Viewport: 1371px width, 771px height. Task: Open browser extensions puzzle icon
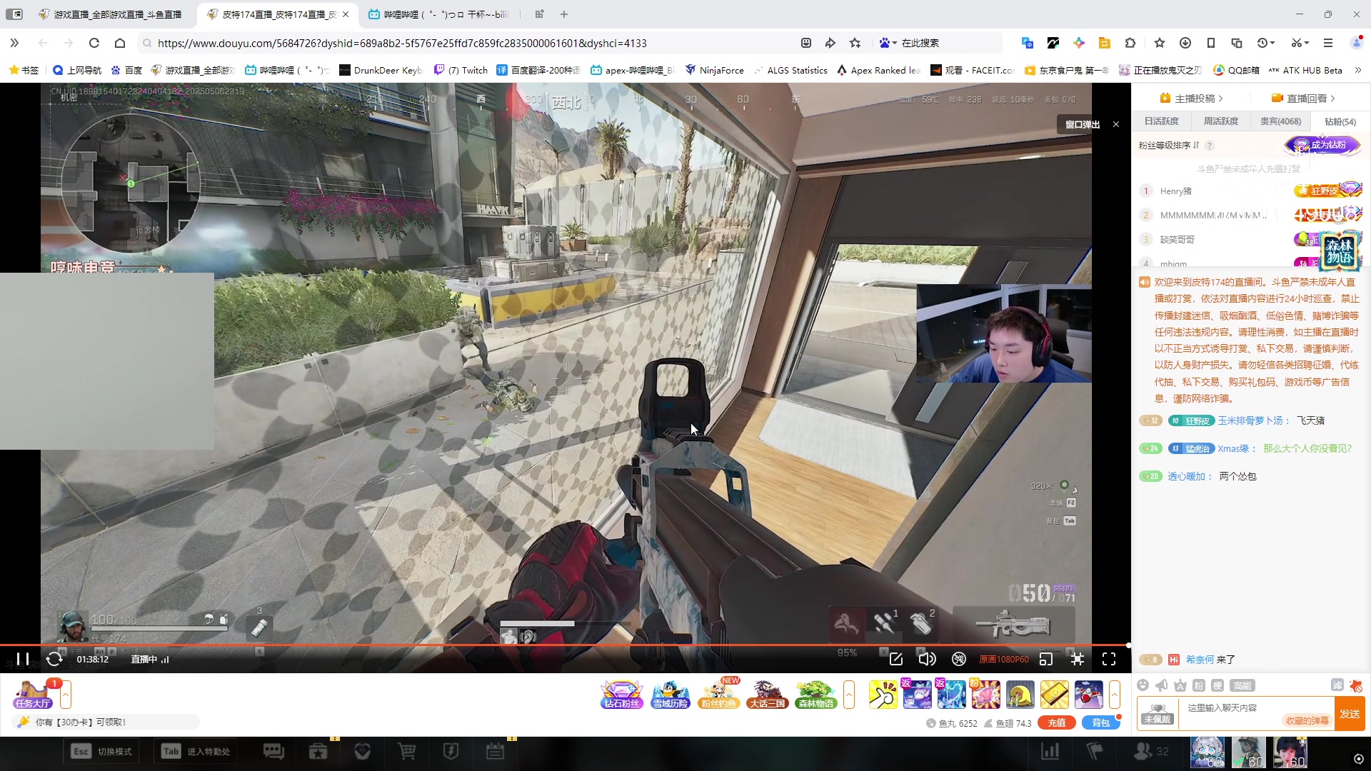click(x=1130, y=43)
